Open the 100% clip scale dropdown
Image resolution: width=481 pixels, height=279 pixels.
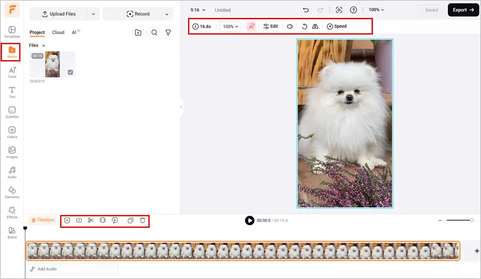point(230,26)
